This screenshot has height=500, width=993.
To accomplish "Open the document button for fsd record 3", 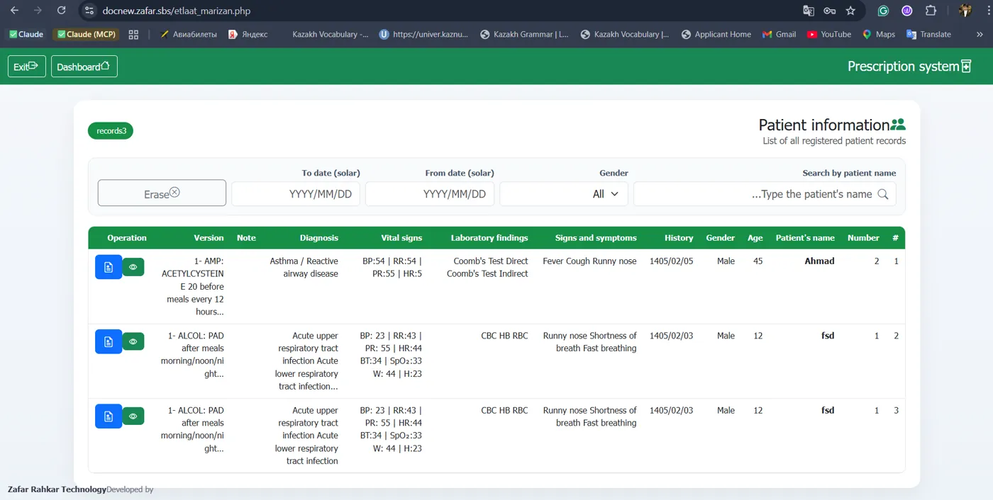I will point(109,416).
